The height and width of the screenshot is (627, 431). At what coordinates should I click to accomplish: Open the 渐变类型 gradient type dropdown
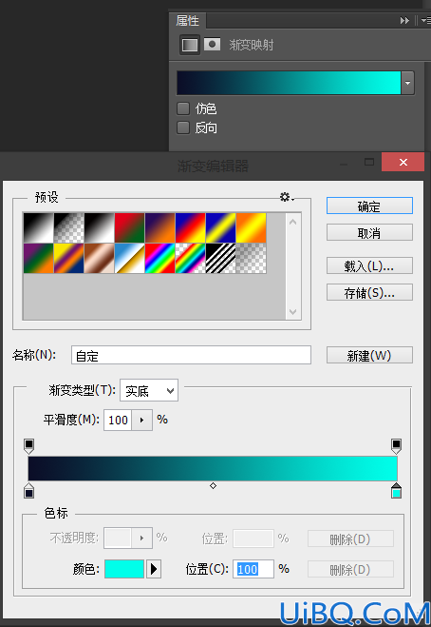(149, 390)
